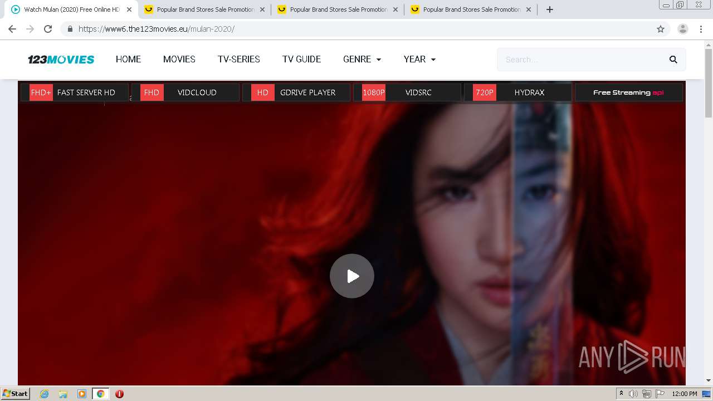Expand the YEAR dropdown
Screen dimensions: 713x401
point(419,60)
